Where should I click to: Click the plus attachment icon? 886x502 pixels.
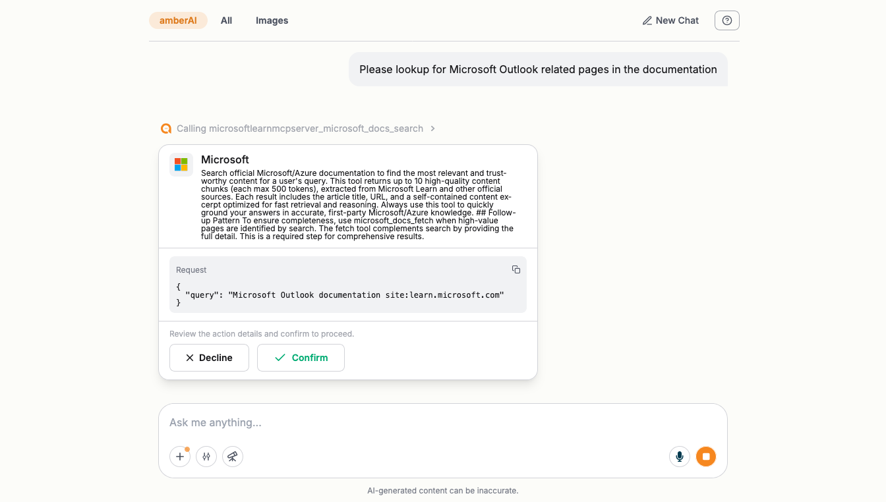(x=180, y=457)
